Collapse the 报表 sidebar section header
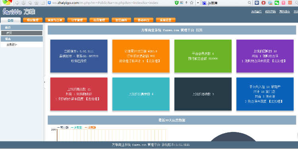The image size is (298, 149). click(x=22, y=39)
